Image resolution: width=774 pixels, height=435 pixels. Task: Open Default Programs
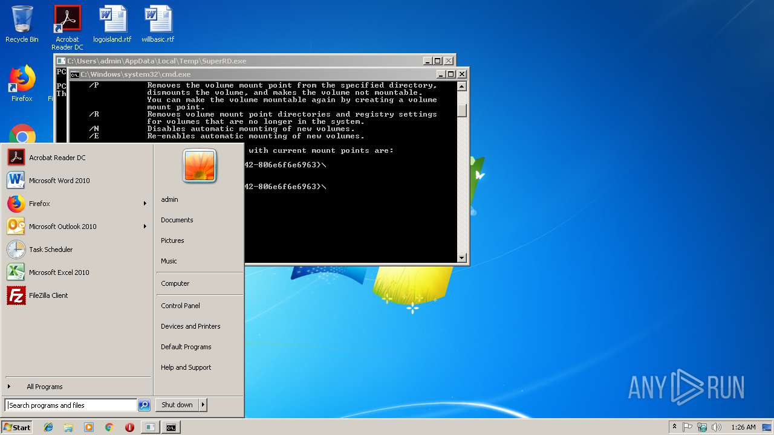(200, 347)
